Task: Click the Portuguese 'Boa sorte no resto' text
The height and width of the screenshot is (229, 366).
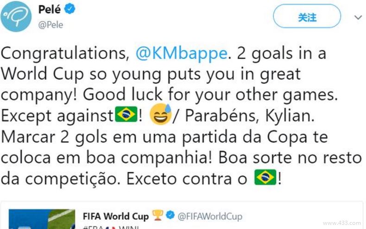Action: pos(289,157)
